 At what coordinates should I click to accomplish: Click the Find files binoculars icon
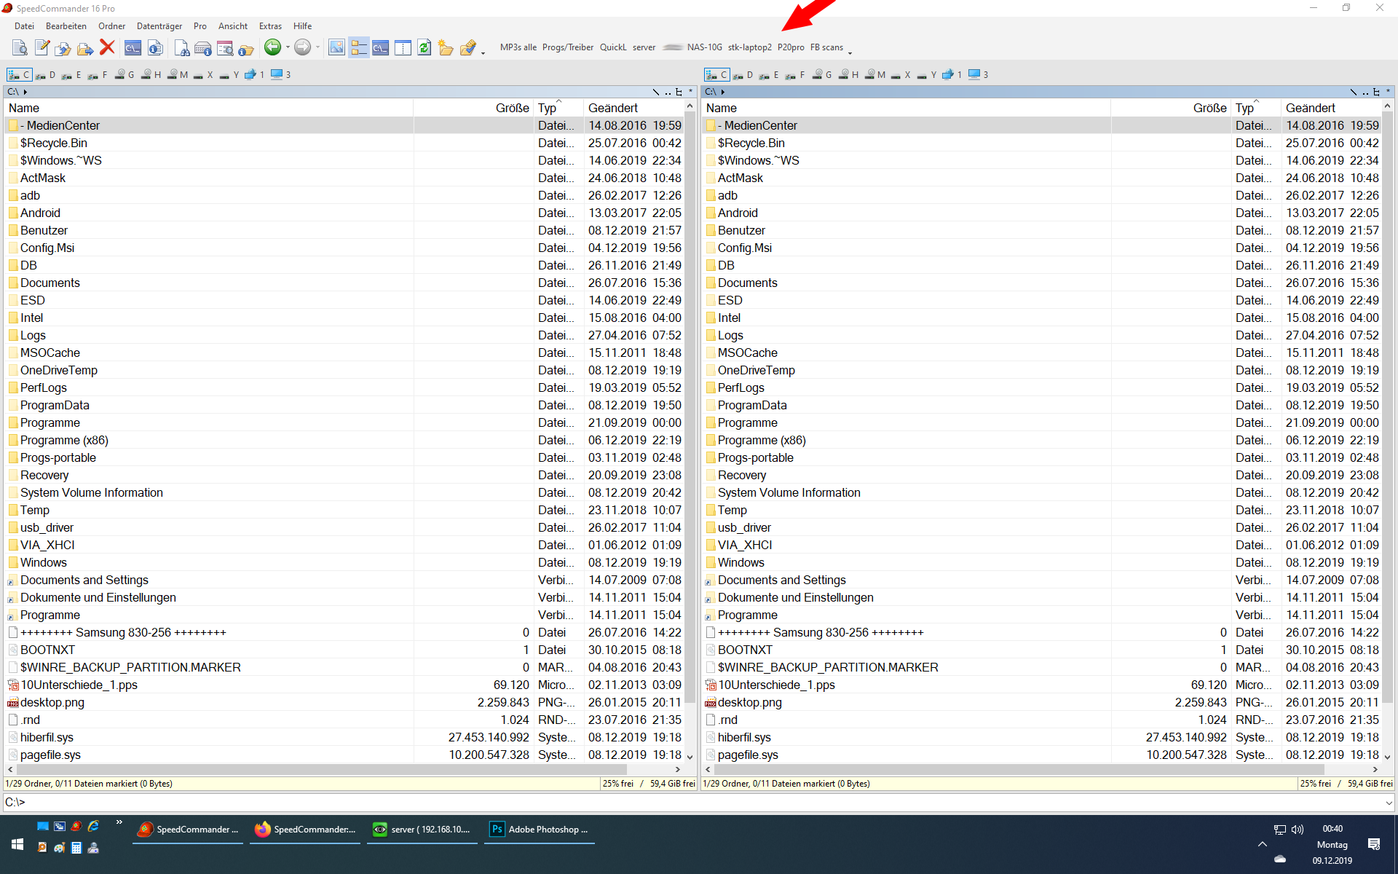(182, 48)
